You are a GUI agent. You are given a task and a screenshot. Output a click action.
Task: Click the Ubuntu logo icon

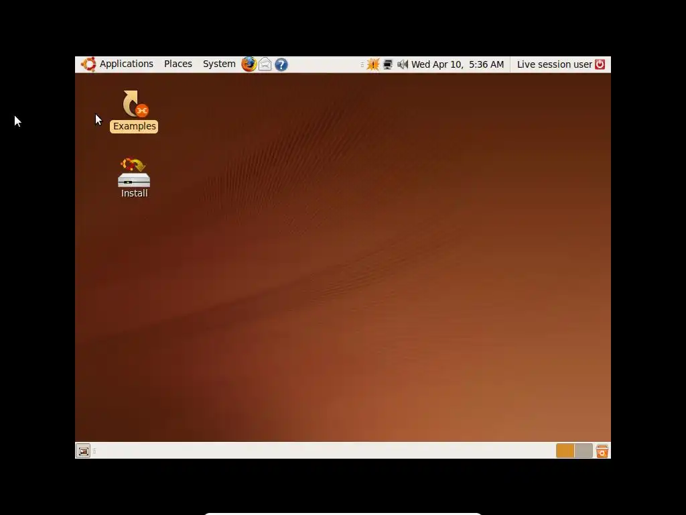pos(88,64)
